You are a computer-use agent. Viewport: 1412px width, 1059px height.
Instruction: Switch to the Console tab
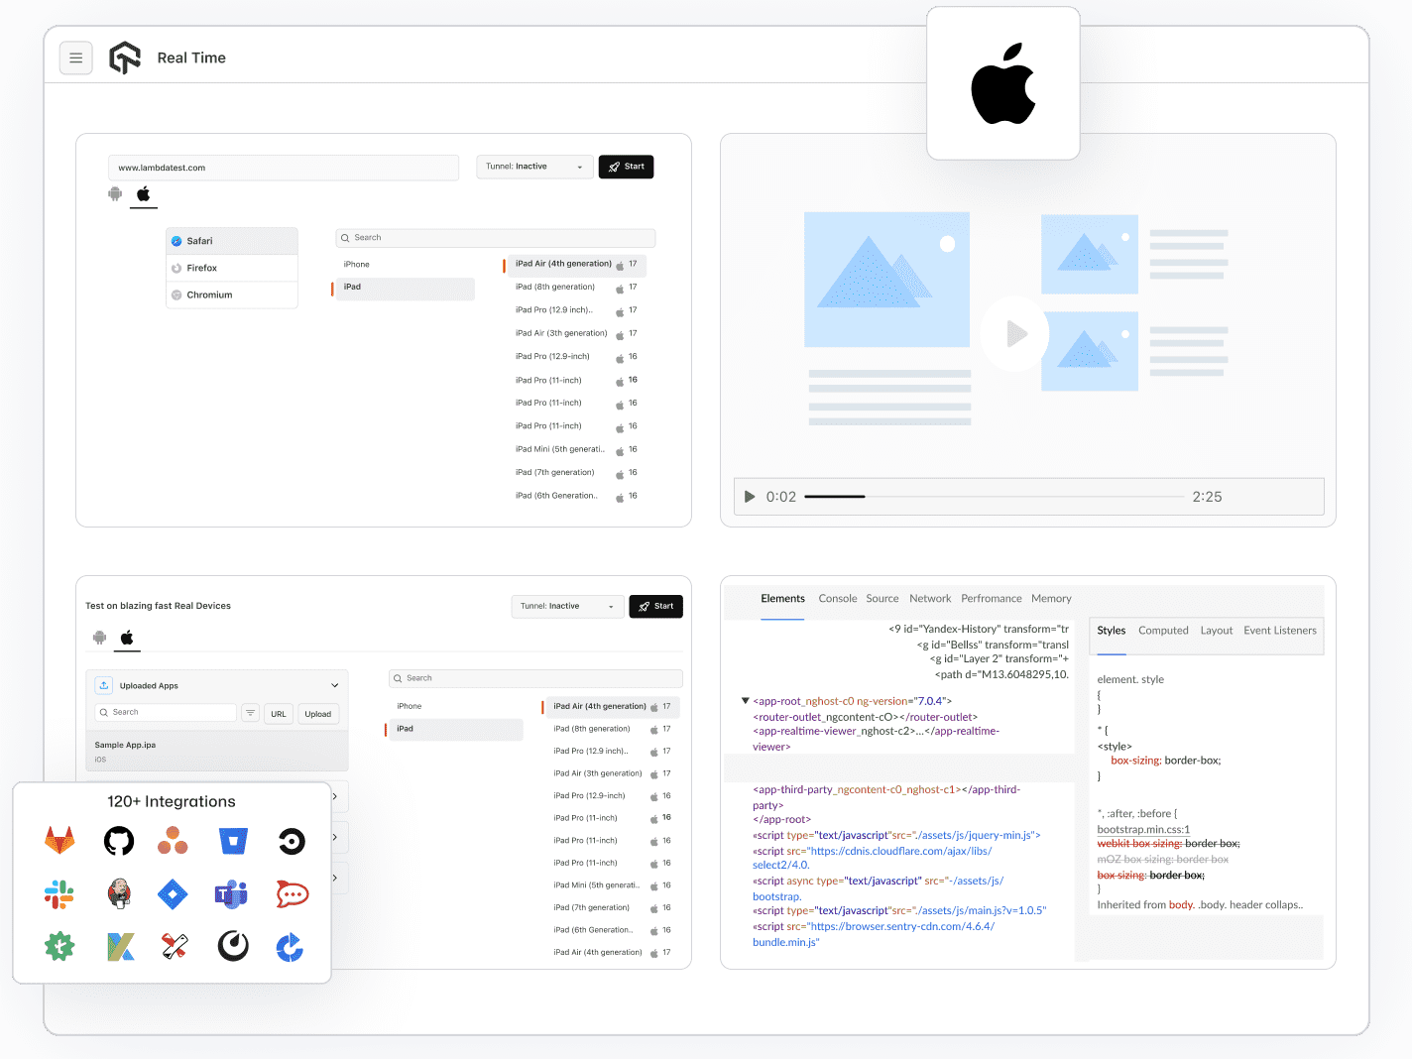coord(837,598)
